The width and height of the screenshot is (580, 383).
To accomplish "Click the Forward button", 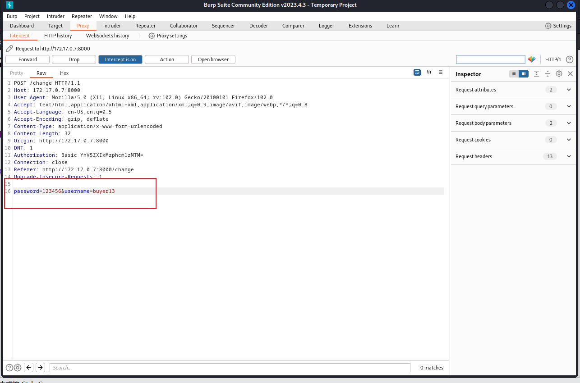I will coord(28,59).
